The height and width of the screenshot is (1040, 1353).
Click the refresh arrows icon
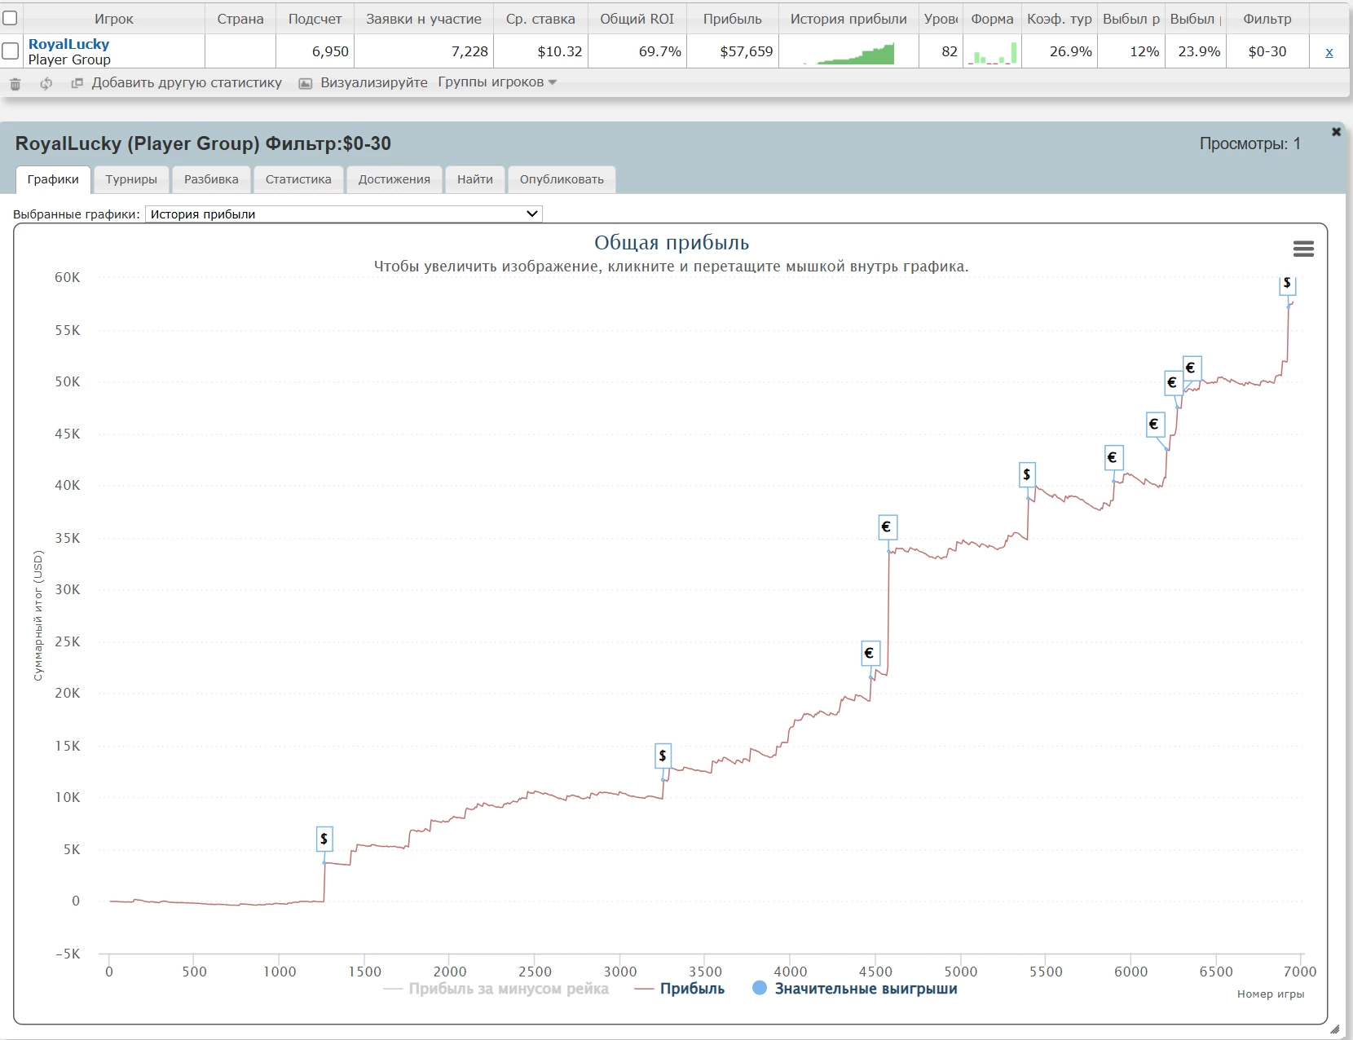(46, 83)
